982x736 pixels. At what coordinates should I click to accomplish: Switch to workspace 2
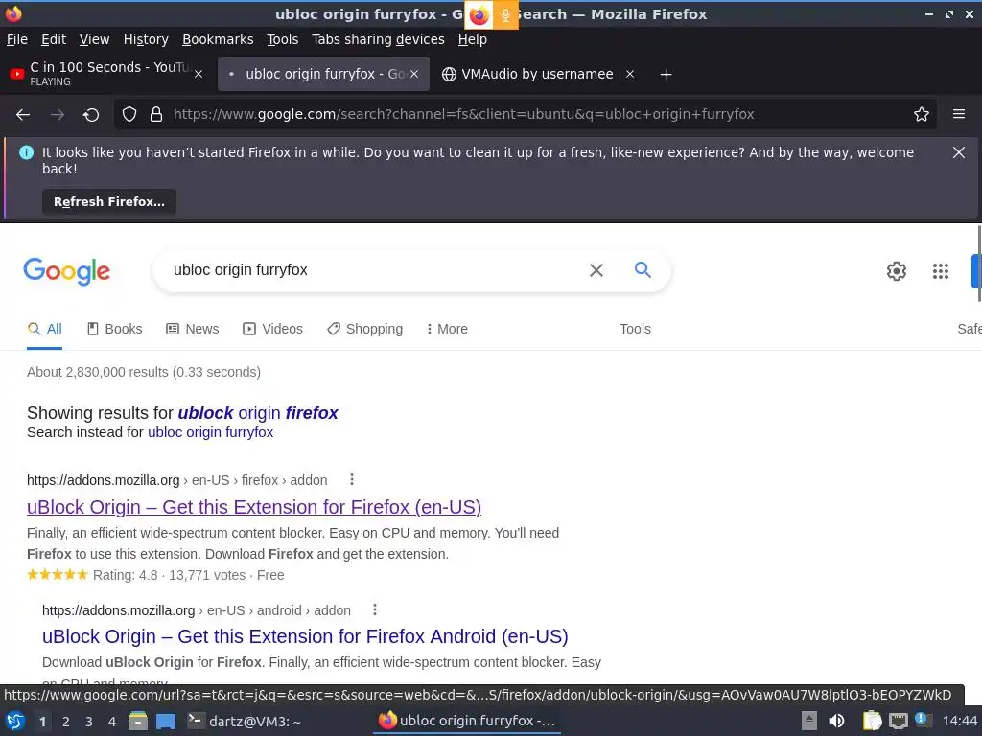pos(65,722)
